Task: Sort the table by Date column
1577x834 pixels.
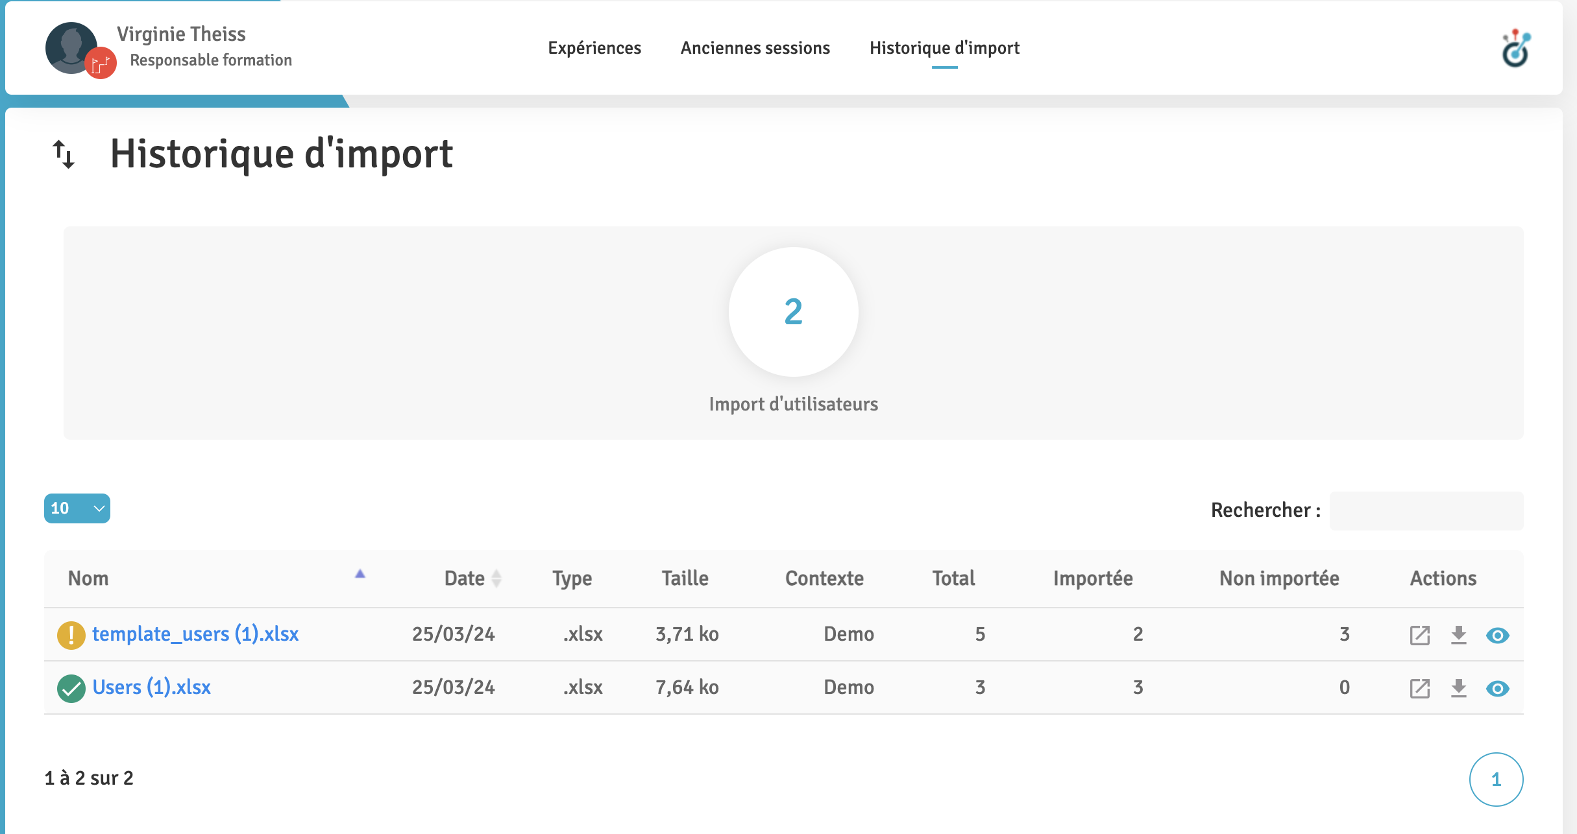Action: (x=465, y=578)
